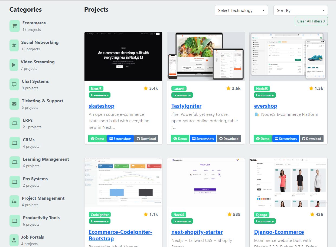Open the TastyIgniter Demo
Image resolution: width=336 pixels, height=247 pixels.
point(180,139)
